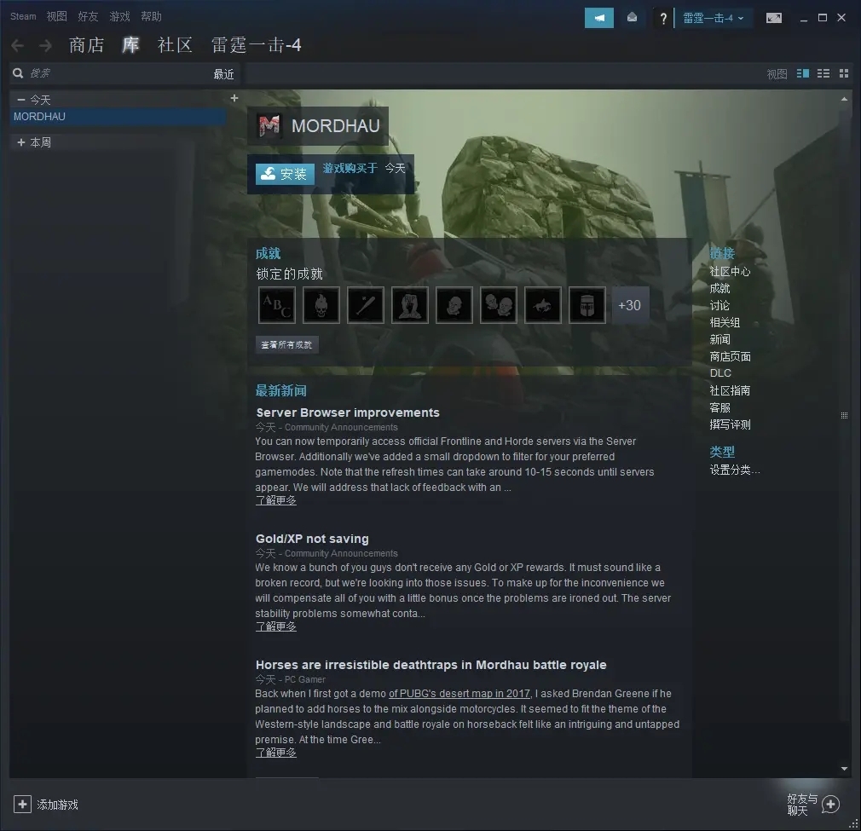This screenshot has width=861, height=831.
Task: Open 了解更多 under the Horses article
Action: [x=275, y=753]
